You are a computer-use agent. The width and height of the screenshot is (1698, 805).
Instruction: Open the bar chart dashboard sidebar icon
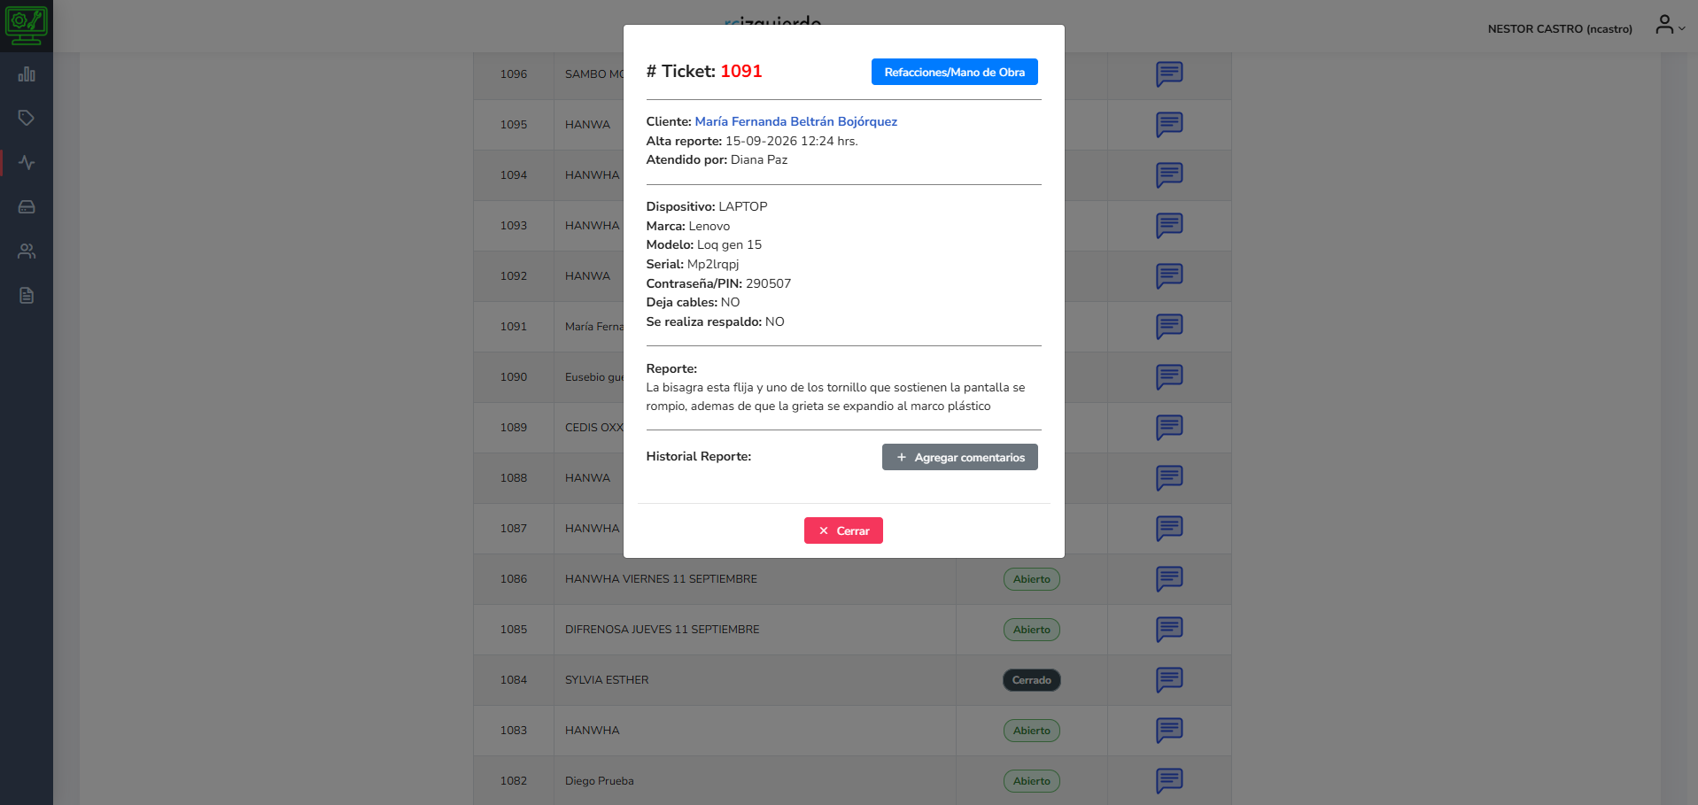click(27, 74)
